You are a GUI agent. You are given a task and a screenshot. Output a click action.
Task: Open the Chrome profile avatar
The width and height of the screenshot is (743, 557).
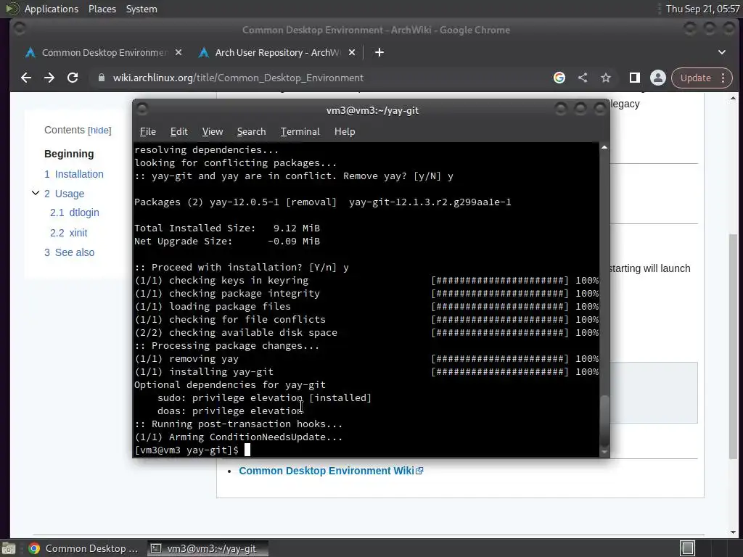[657, 78]
